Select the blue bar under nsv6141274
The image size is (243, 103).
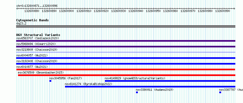[x=150, y=87]
